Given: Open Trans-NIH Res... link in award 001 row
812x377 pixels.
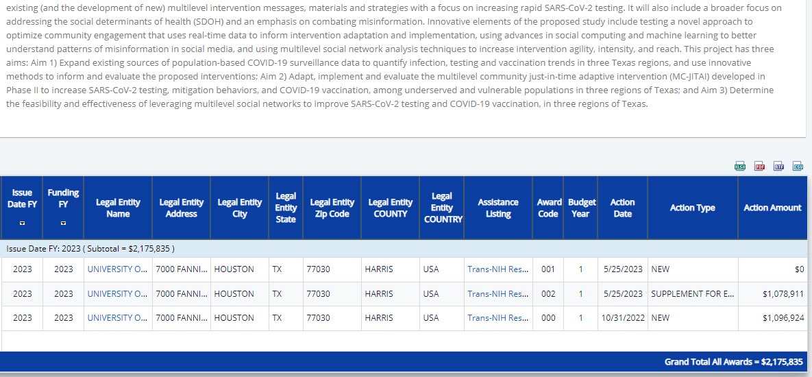Looking at the screenshot, I should click(497, 269).
